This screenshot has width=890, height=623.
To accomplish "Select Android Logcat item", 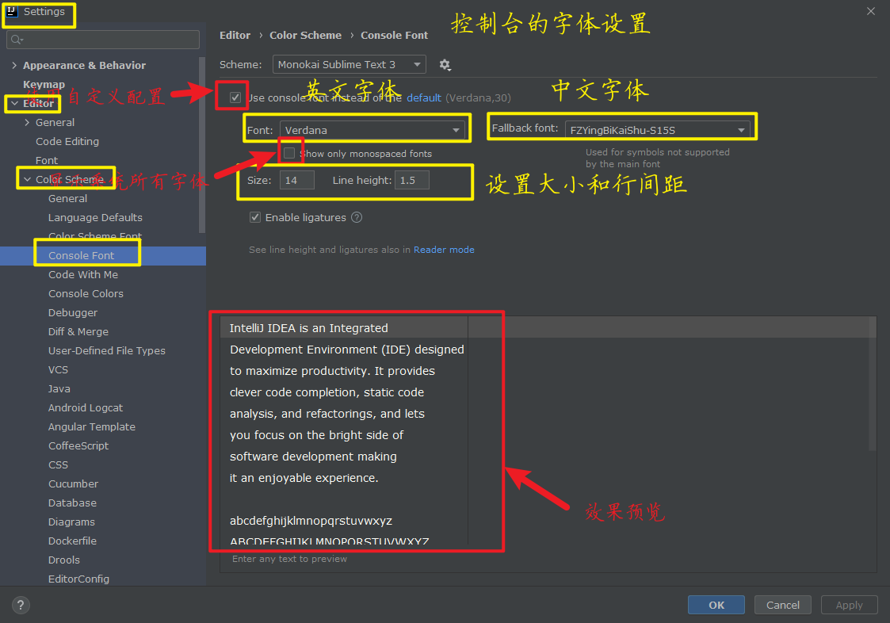I will coord(85,407).
